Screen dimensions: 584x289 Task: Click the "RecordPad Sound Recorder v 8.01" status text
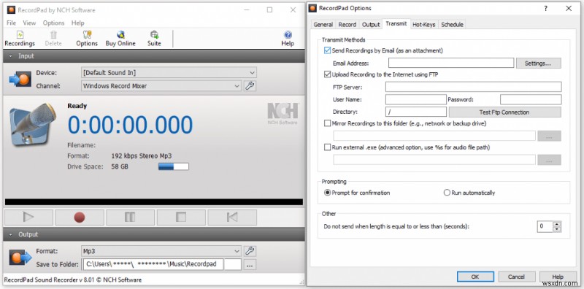click(72, 280)
